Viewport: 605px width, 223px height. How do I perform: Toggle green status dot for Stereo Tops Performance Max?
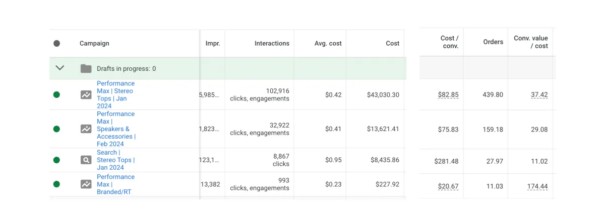[56, 94]
